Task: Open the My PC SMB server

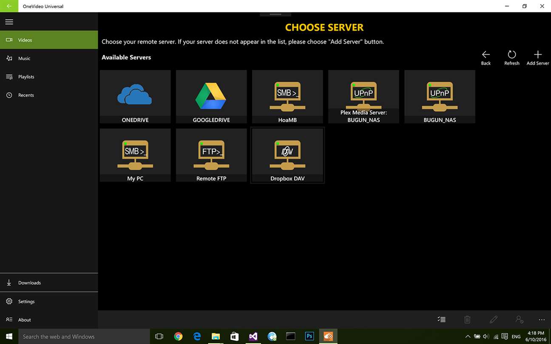Action: [x=135, y=155]
